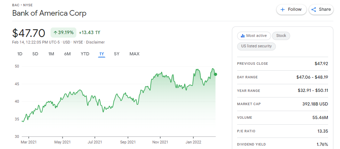The height and width of the screenshot is (149, 340).
Task: Switch chart to 5D range
Action: (x=35, y=54)
